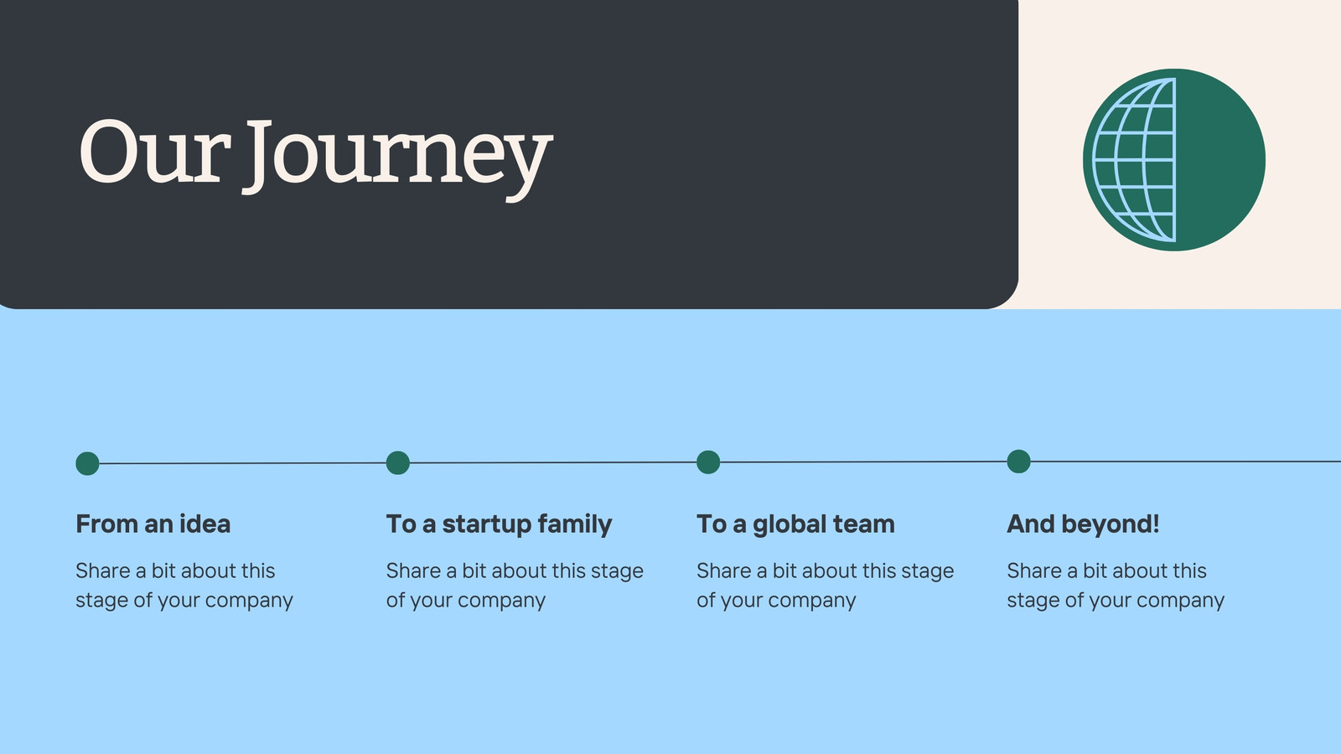Click the "From an idea" heading
This screenshot has width=1341, height=754.
coord(153,524)
